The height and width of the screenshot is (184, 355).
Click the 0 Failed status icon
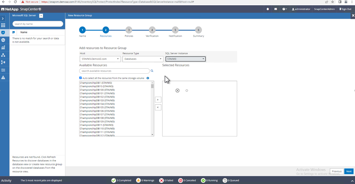[161, 180]
